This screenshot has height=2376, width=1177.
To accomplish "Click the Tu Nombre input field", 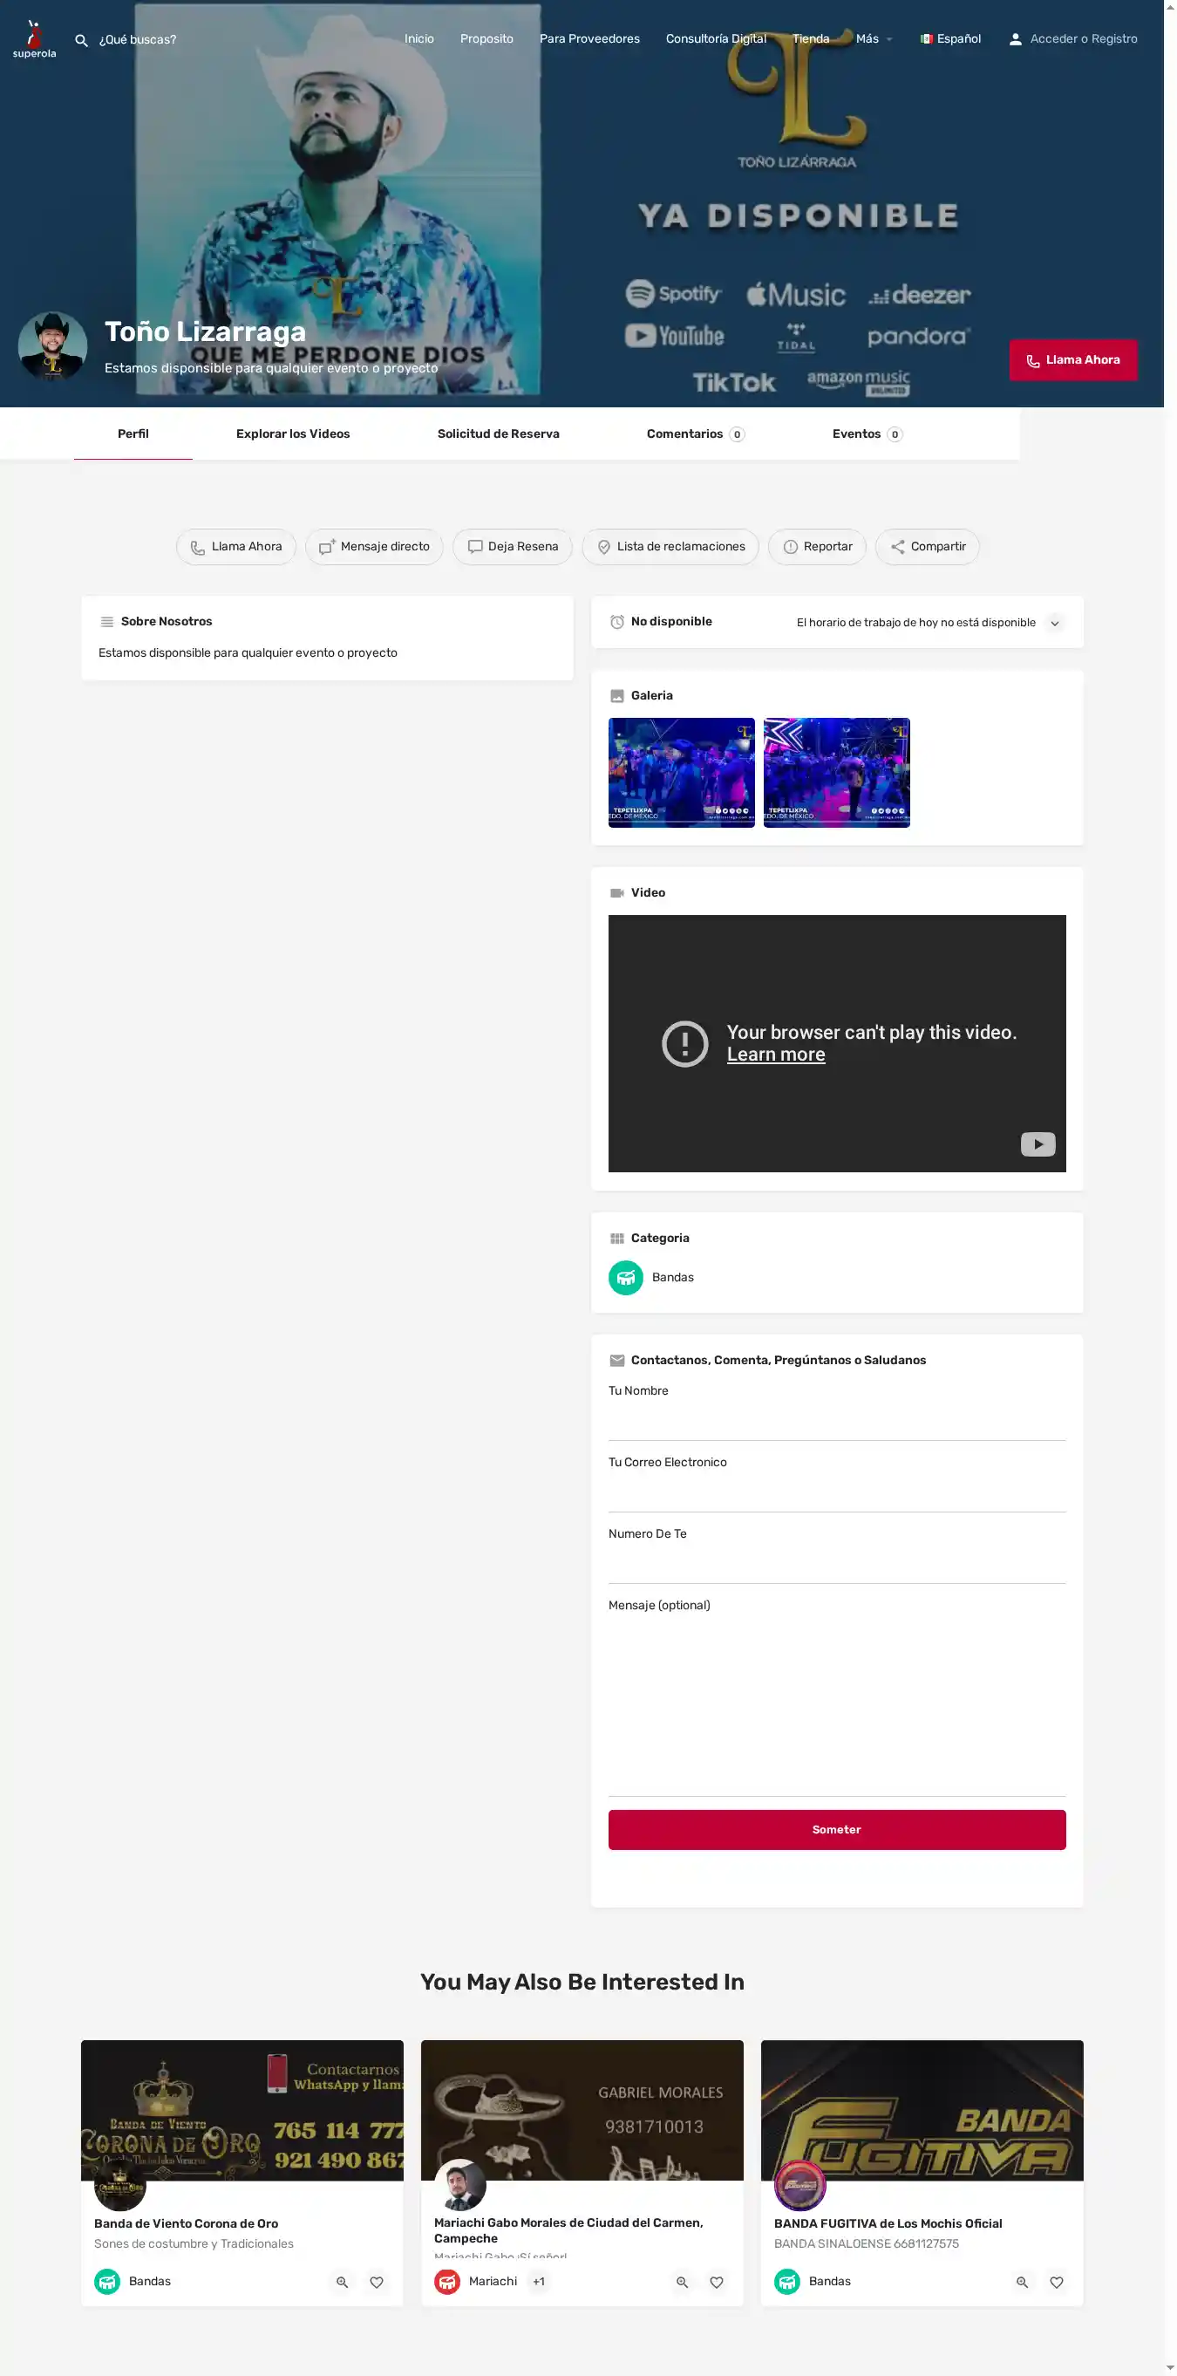I will tap(836, 1422).
